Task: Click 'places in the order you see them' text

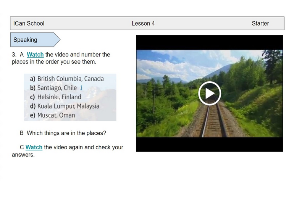Action: [54, 61]
